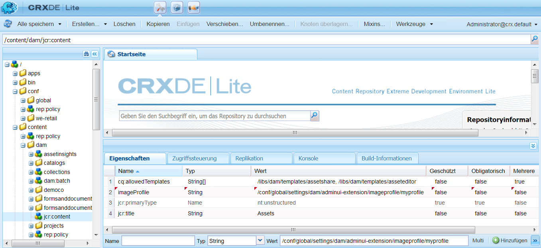
Task: Sort by the Name column header
Action: pyautogui.click(x=149, y=171)
